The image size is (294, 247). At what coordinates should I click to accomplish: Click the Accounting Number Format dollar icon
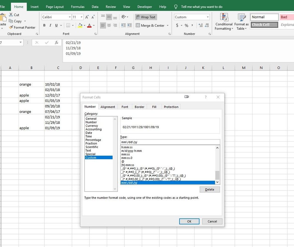pyautogui.click(x=177, y=26)
